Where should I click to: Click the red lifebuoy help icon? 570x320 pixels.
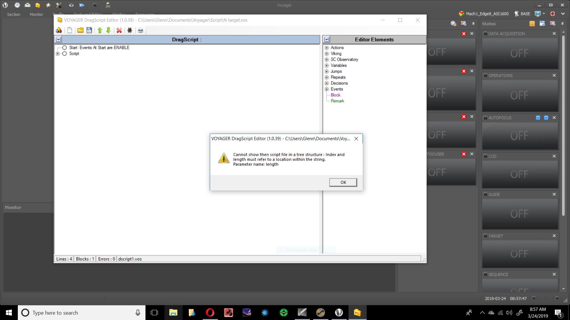pos(552,14)
